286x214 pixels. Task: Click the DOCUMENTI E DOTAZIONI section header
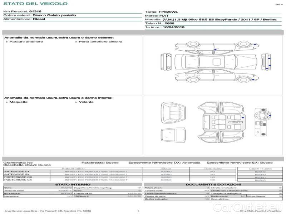(x=213, y=184)
